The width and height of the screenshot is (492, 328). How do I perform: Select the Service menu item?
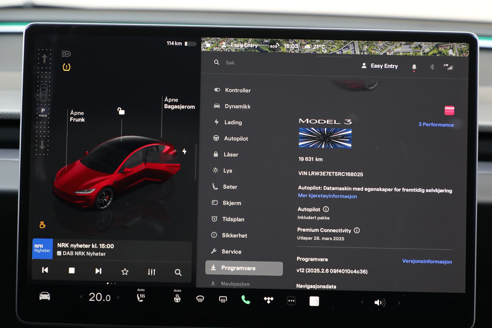(x=226, y=251)
